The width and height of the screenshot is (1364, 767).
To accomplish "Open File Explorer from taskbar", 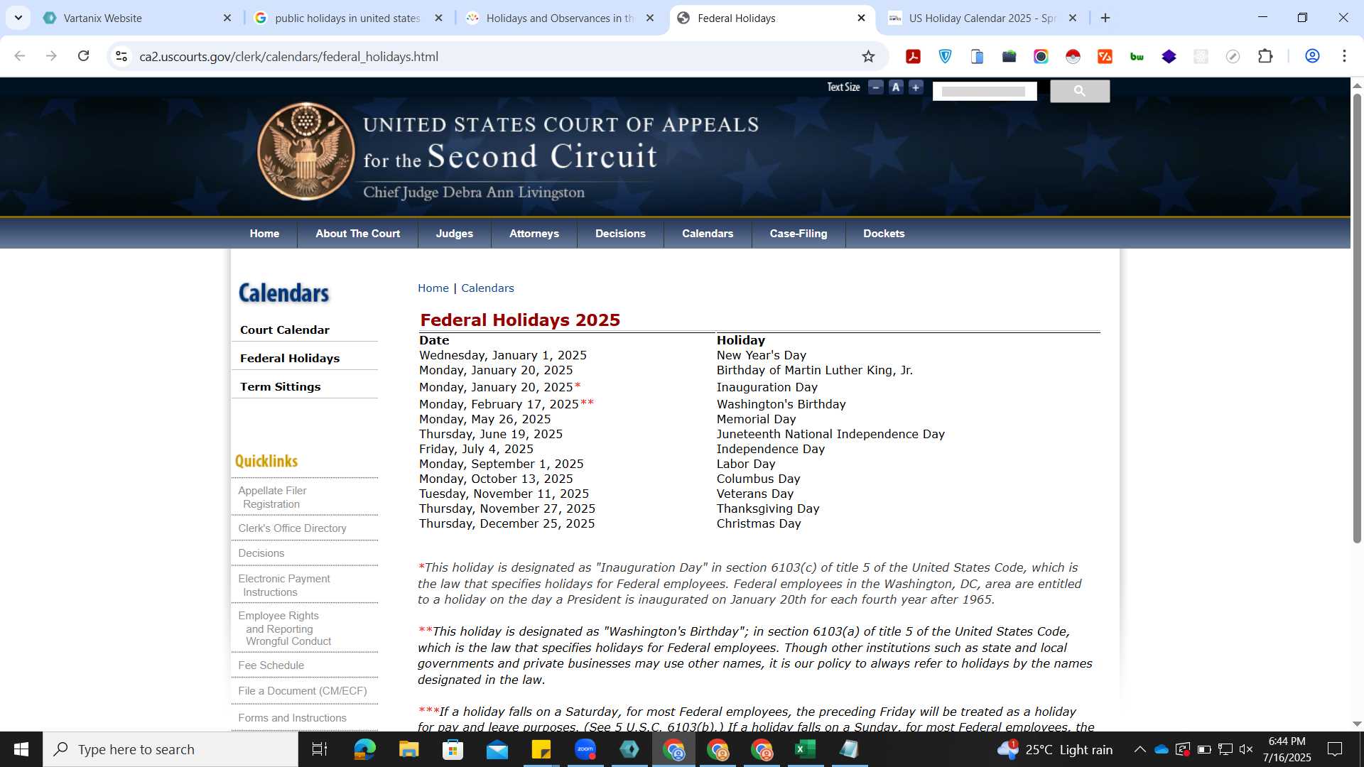I will pyautogui.click(x=408, y=749).
